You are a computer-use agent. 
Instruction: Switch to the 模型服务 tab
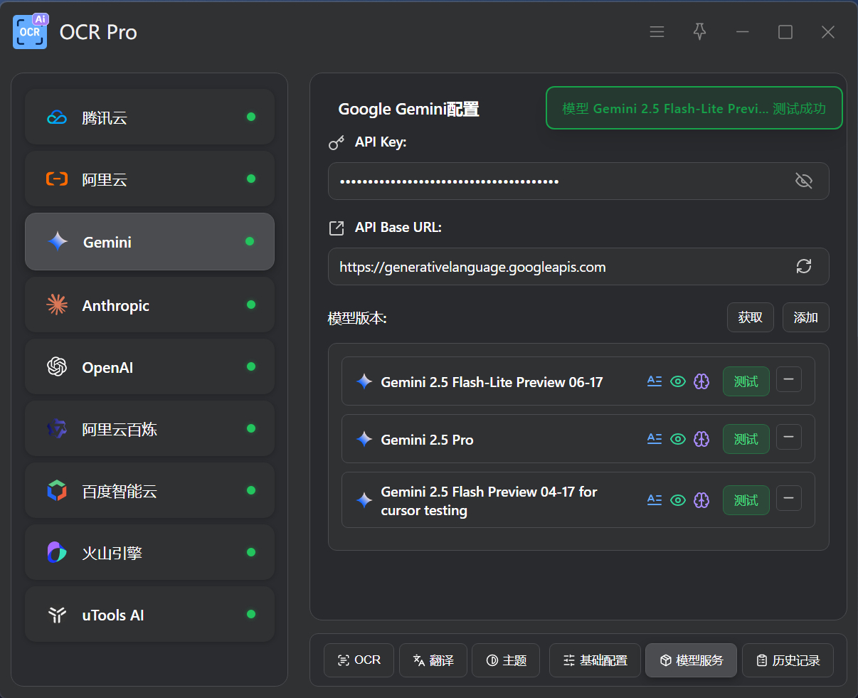[x=691, y=660]
